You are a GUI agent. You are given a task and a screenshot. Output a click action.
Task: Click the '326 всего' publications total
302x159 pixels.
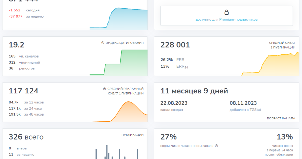[26, 137]
